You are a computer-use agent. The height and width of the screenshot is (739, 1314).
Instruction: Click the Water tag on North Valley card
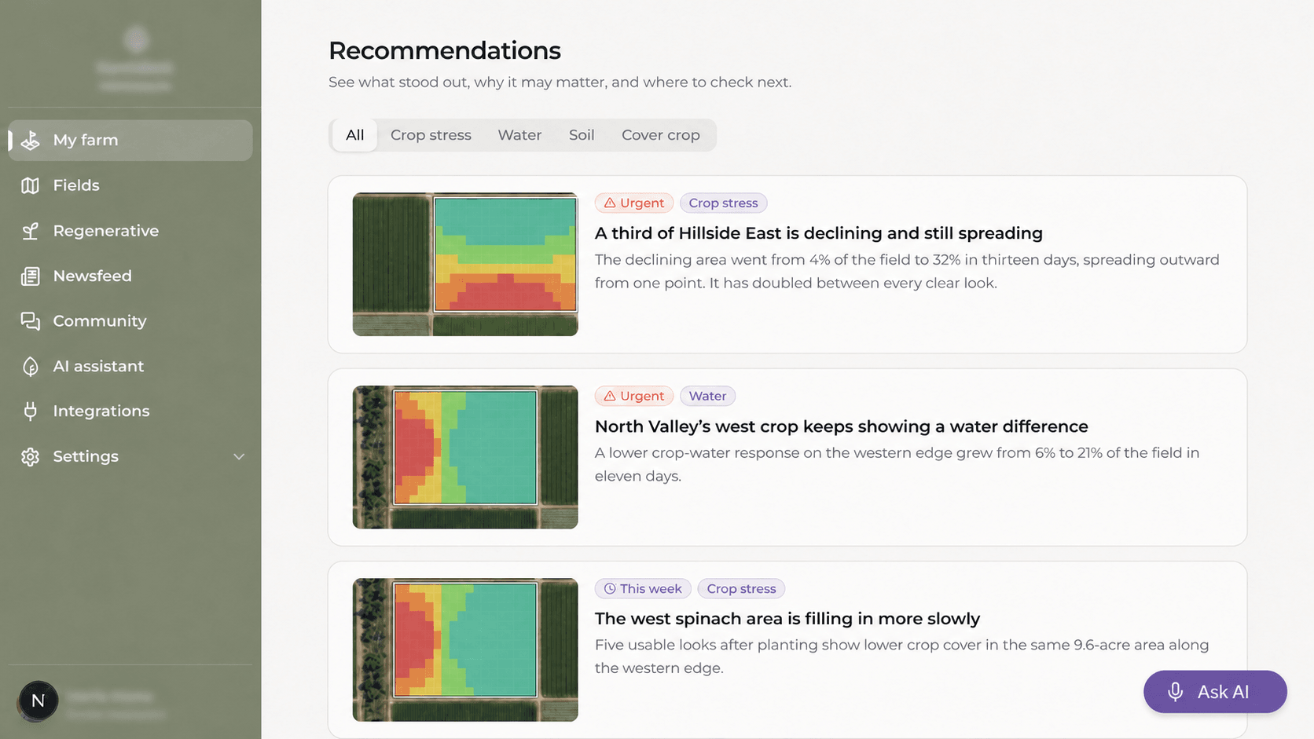[x=707, y=396]
